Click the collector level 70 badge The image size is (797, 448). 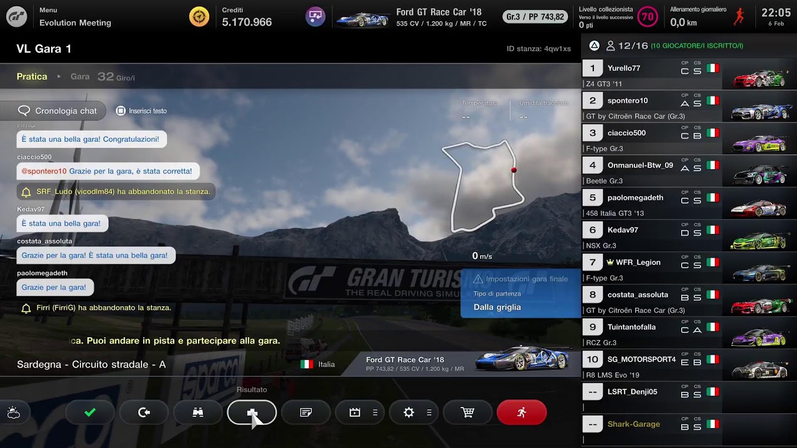pyautogui.click(x=648, y=17)
